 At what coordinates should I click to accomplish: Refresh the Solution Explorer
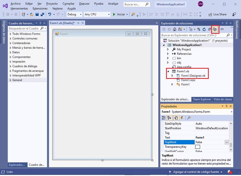pos(204,29)
